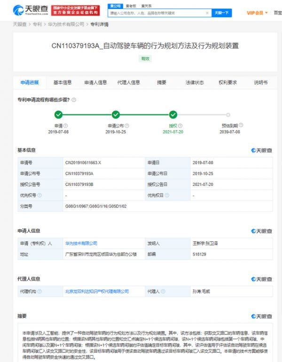Click the 预估到期 step marker
The height and width of the screenshot is (362, 282).
(228, 115)
